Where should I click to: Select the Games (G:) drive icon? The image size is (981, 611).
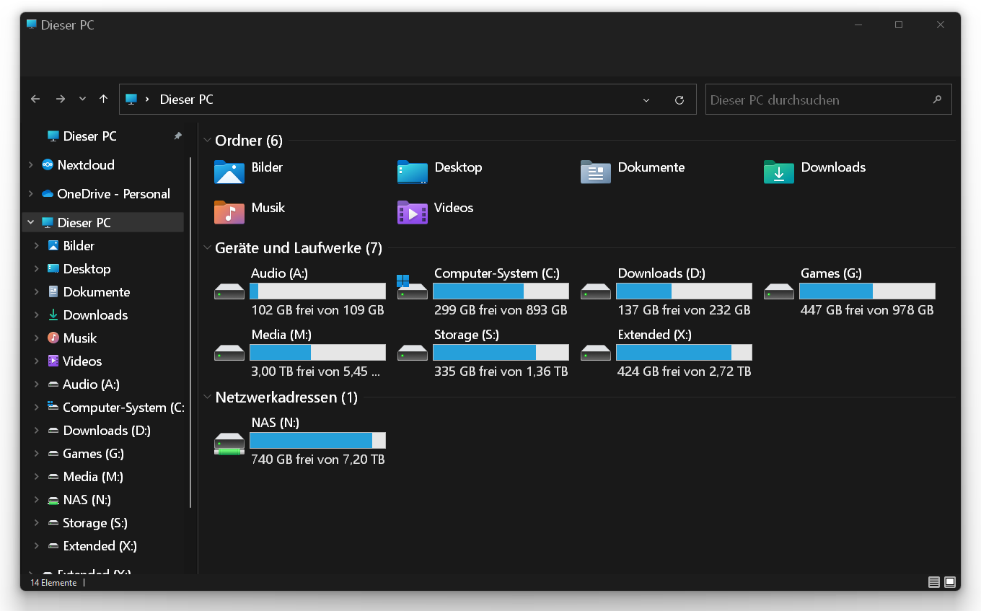pos(779,291)
